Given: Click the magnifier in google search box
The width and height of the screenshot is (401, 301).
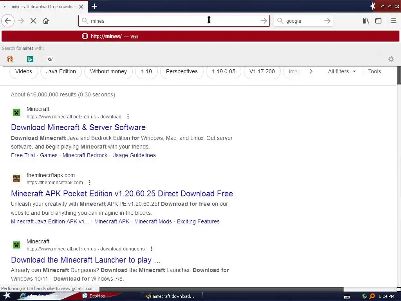Looking at the screenshot, I should pyautogui.click(x=280, y=21).
